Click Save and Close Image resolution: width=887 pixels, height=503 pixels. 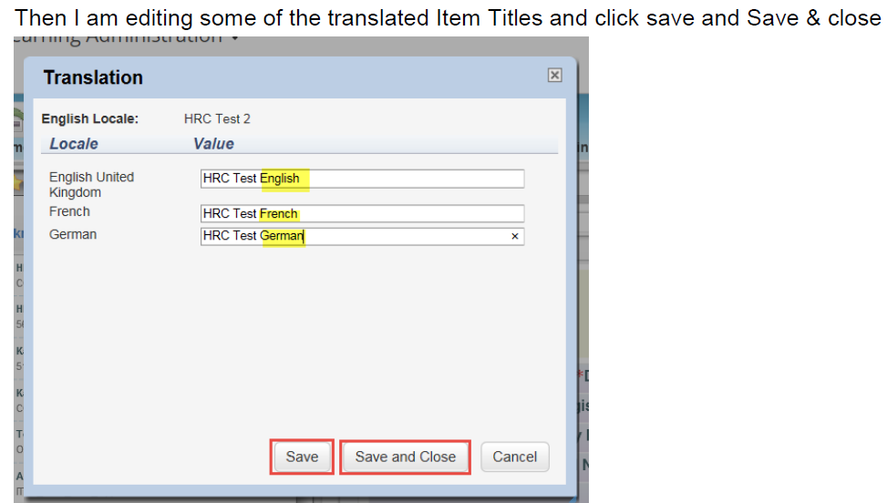pos(405,457)
